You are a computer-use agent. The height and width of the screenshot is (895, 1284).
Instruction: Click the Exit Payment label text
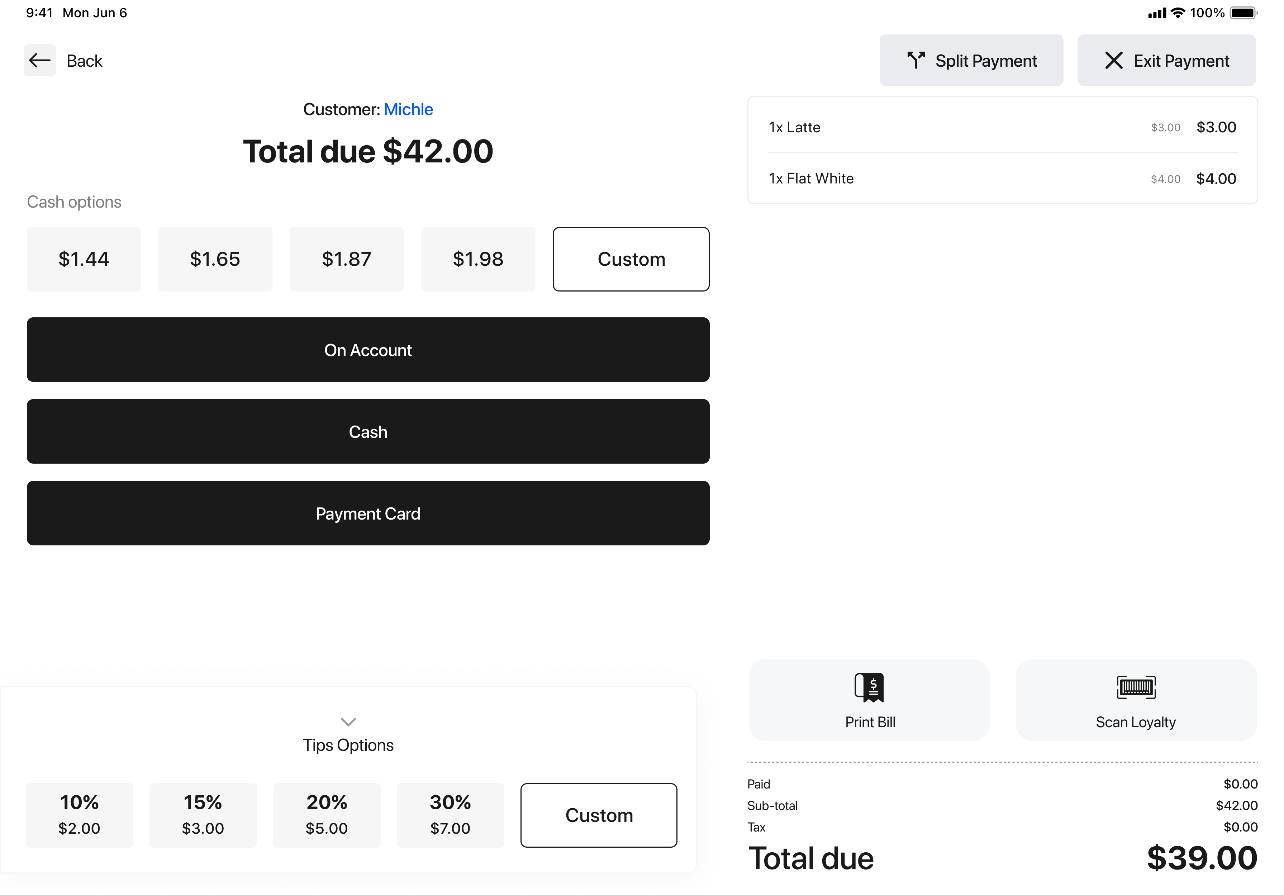pos(1181,60)
